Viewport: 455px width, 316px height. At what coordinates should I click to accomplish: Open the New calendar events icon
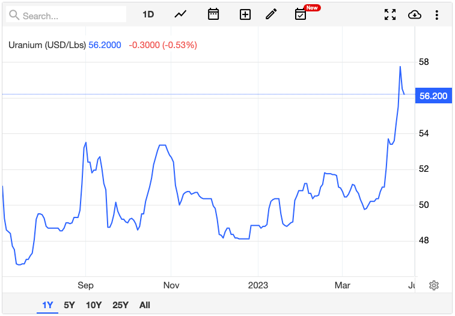301,14
